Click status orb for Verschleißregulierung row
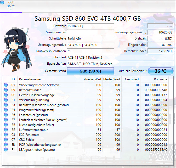Viewport: 176px width, 168px height. 6,100
